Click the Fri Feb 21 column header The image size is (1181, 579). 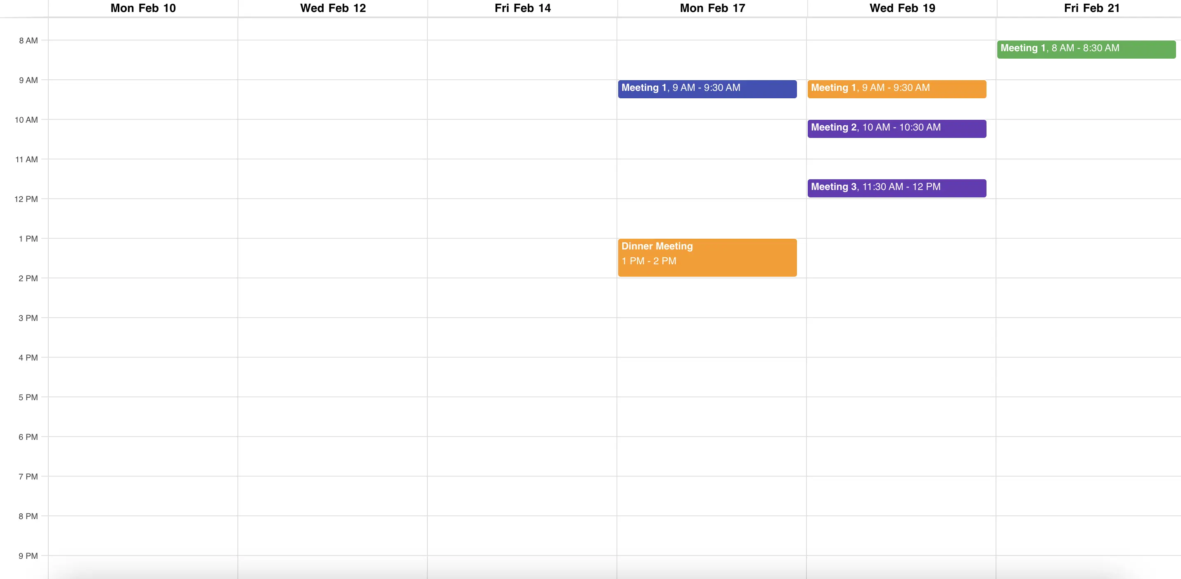tap(1091, 8)
